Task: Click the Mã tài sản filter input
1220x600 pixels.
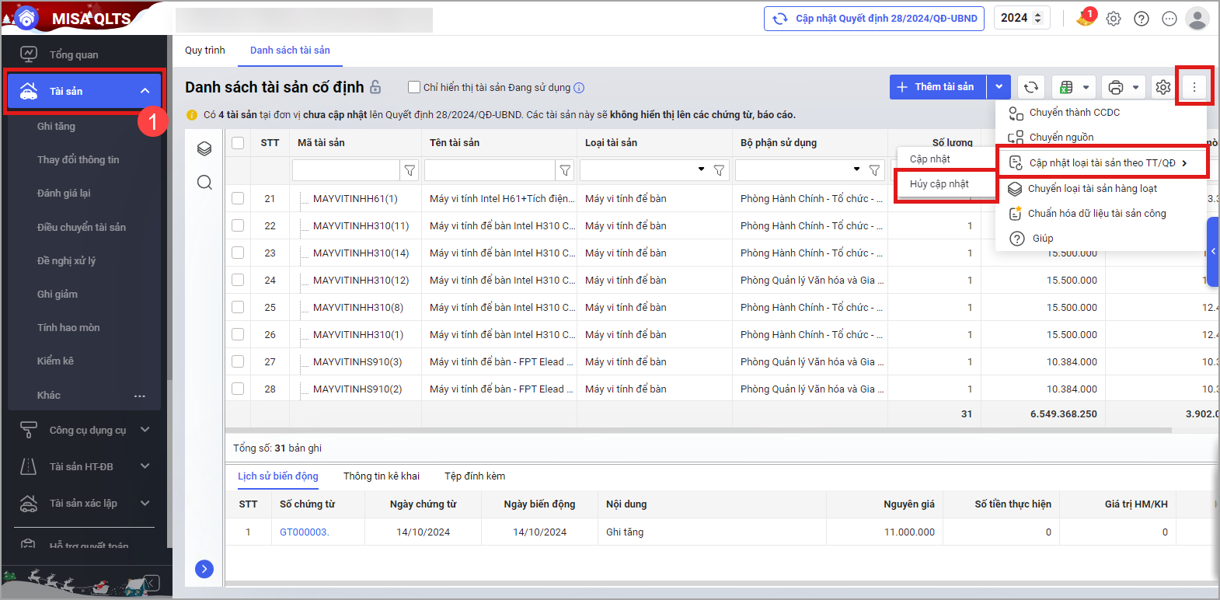Action: [x=347, y=169]
